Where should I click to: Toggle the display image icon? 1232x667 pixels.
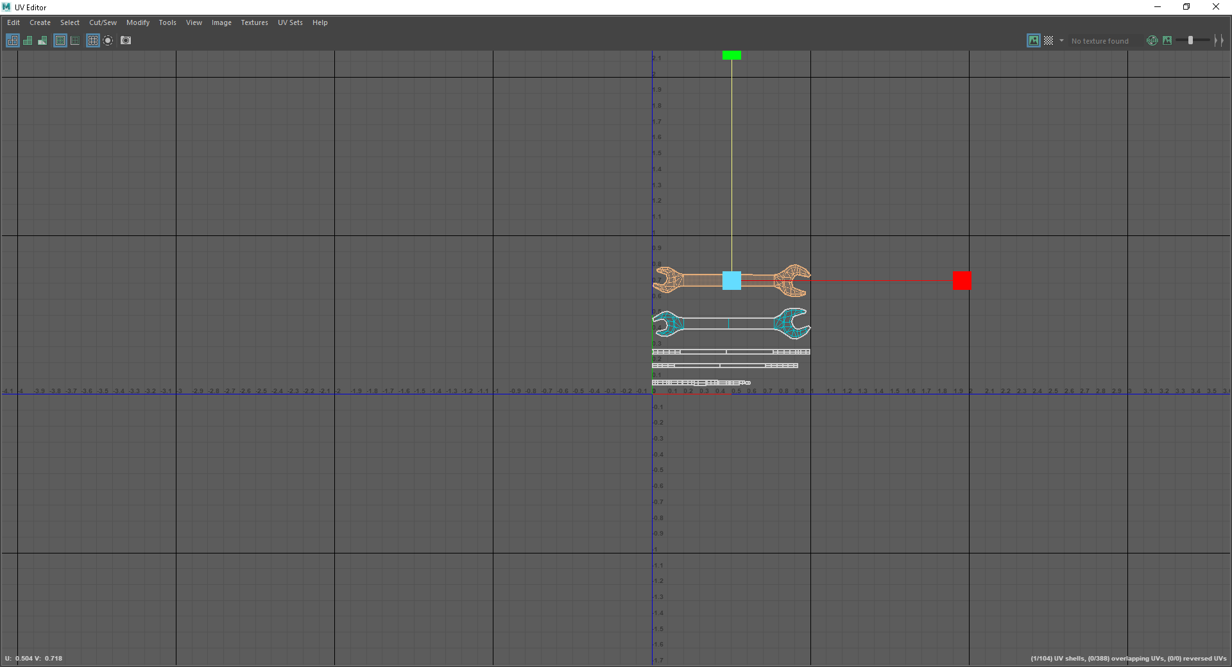tap(1034, 40)
